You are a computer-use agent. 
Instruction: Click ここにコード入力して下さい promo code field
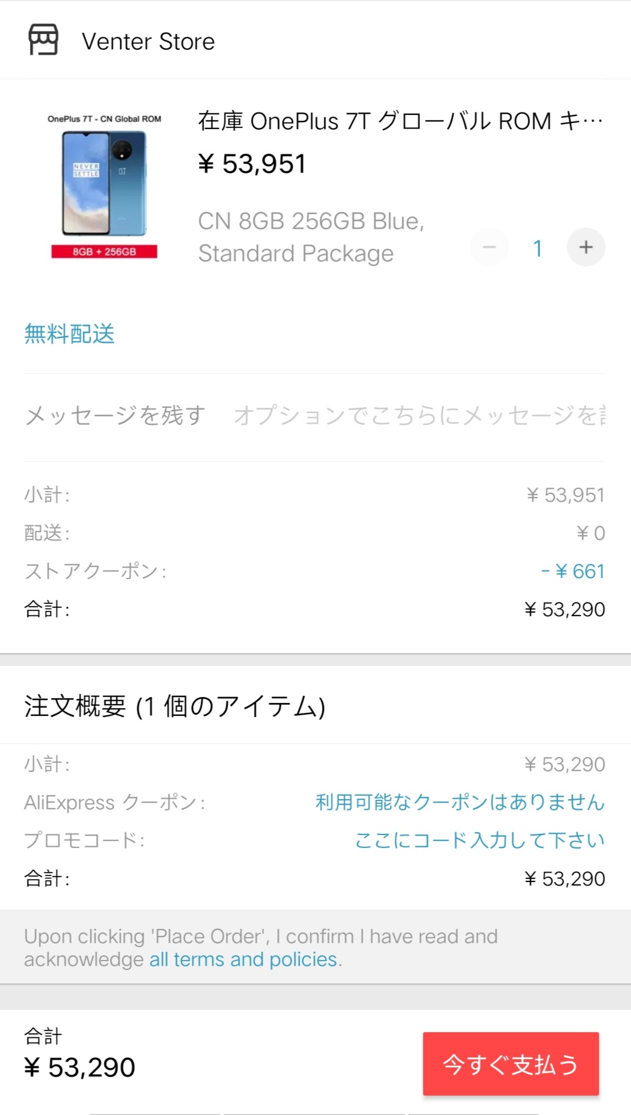pos(480,840)
